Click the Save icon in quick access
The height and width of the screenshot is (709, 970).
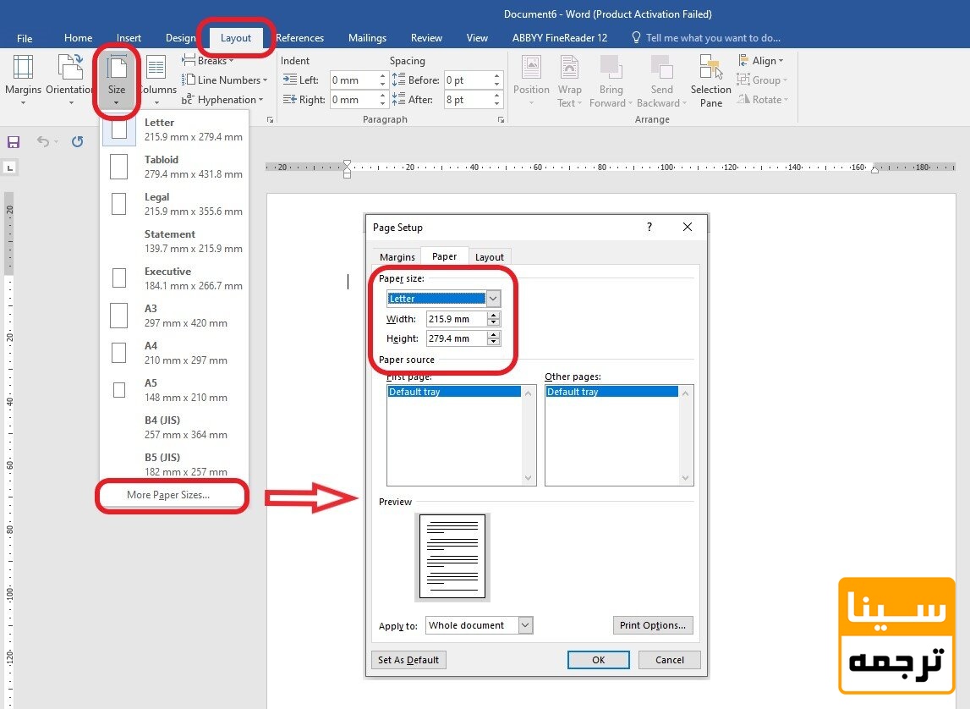coord(14,142)
